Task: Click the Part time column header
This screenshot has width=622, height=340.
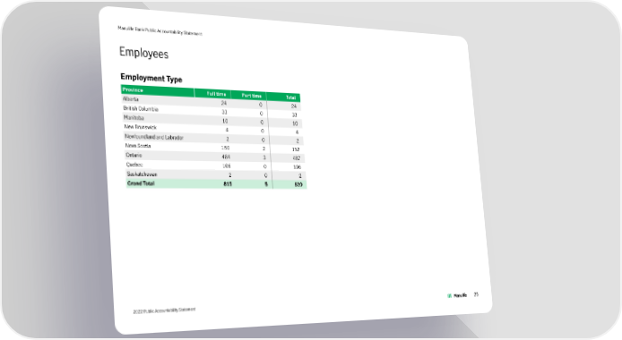Action: [x=252, y=96]
